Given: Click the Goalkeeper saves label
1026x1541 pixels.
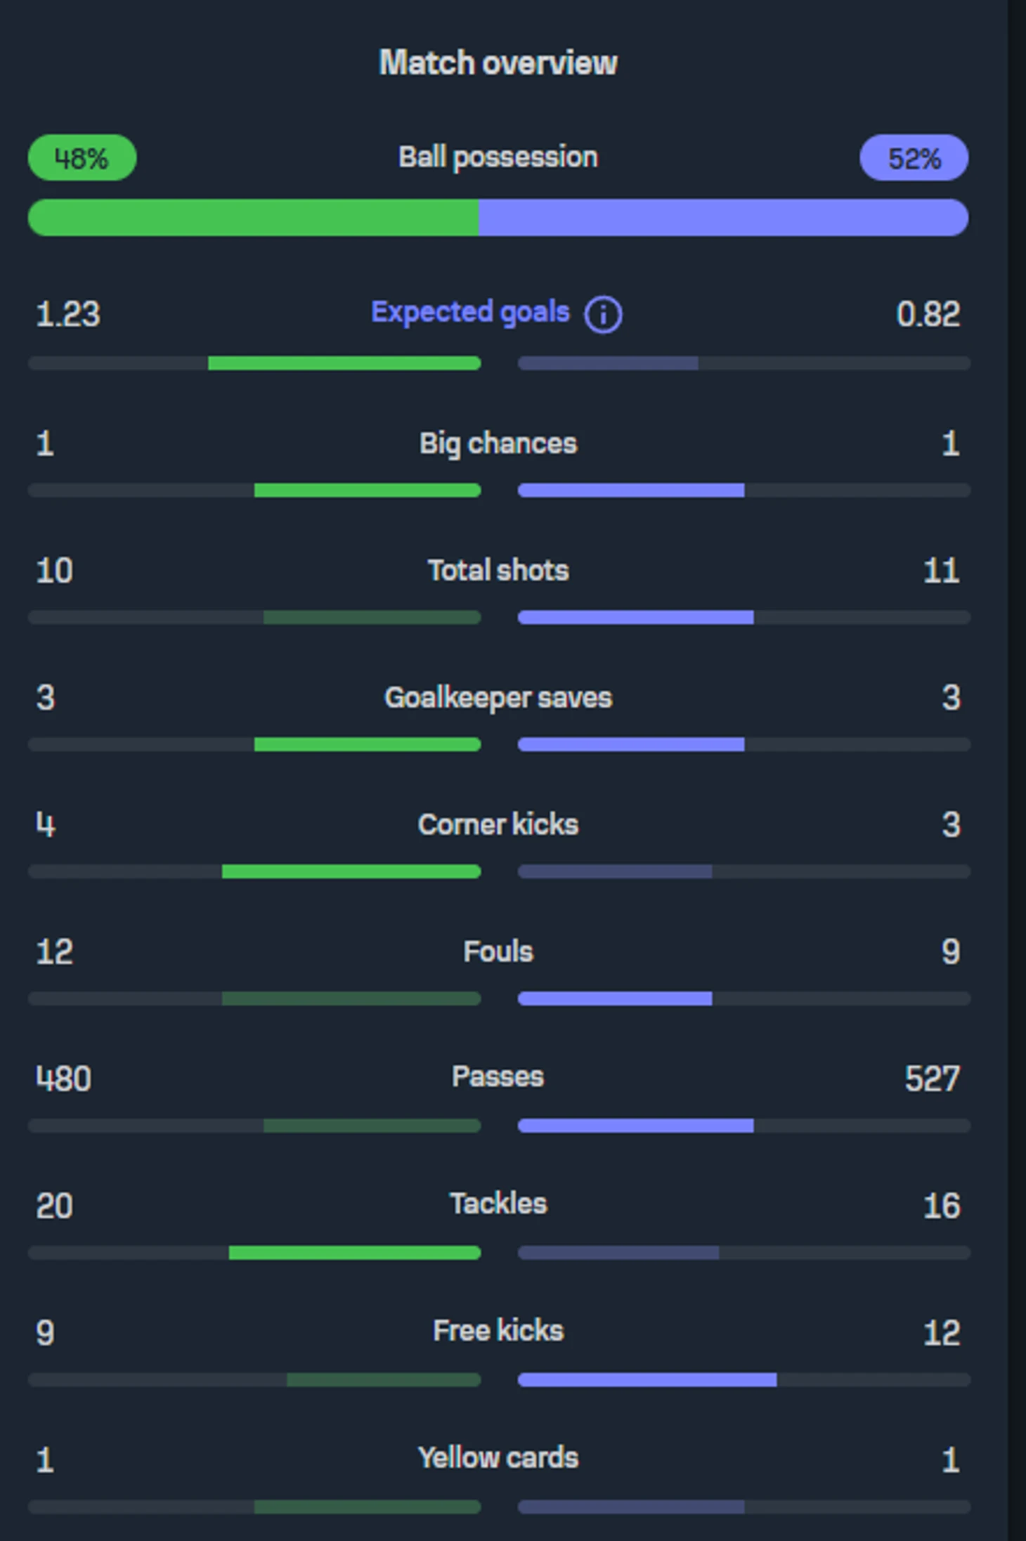Looking at the screenshot, I should 498,698.
